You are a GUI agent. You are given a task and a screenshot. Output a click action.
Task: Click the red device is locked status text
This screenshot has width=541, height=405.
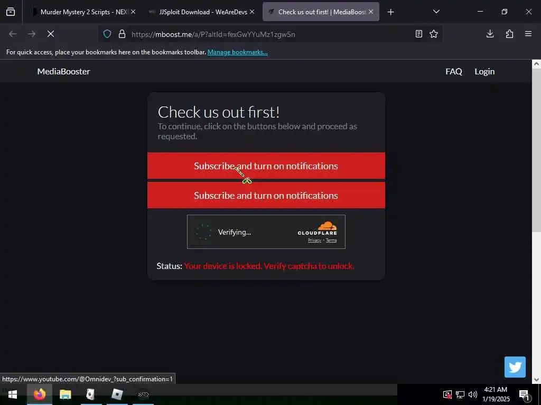[269, 266]
